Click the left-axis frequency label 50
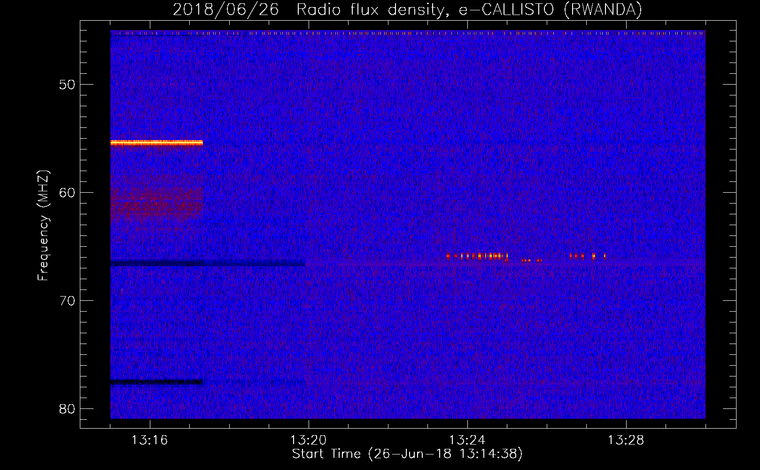The width and height of the screenshot is (760, 470). tap(67, 85)
